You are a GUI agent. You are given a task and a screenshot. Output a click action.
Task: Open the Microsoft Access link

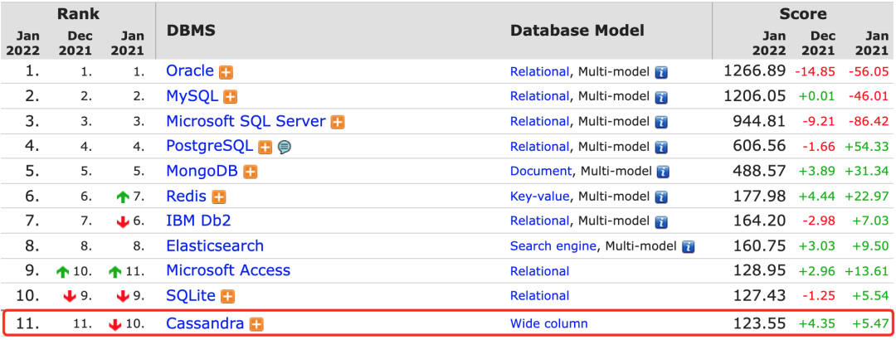point(228,270)
